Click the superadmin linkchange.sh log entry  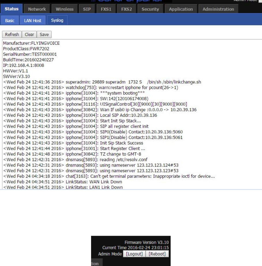(102, 82)
